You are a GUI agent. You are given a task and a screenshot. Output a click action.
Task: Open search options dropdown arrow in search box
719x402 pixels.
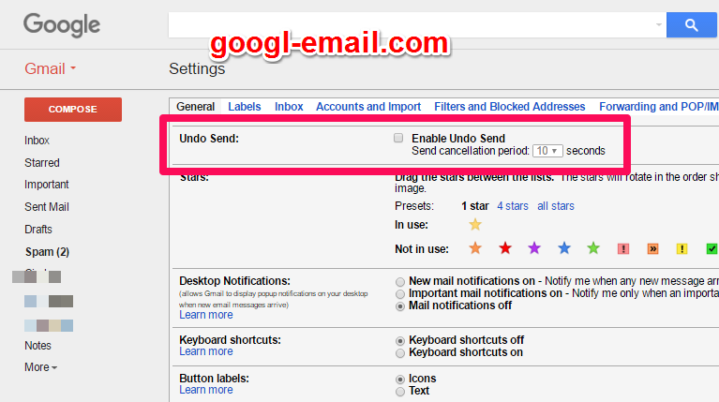tap(658, 24)
